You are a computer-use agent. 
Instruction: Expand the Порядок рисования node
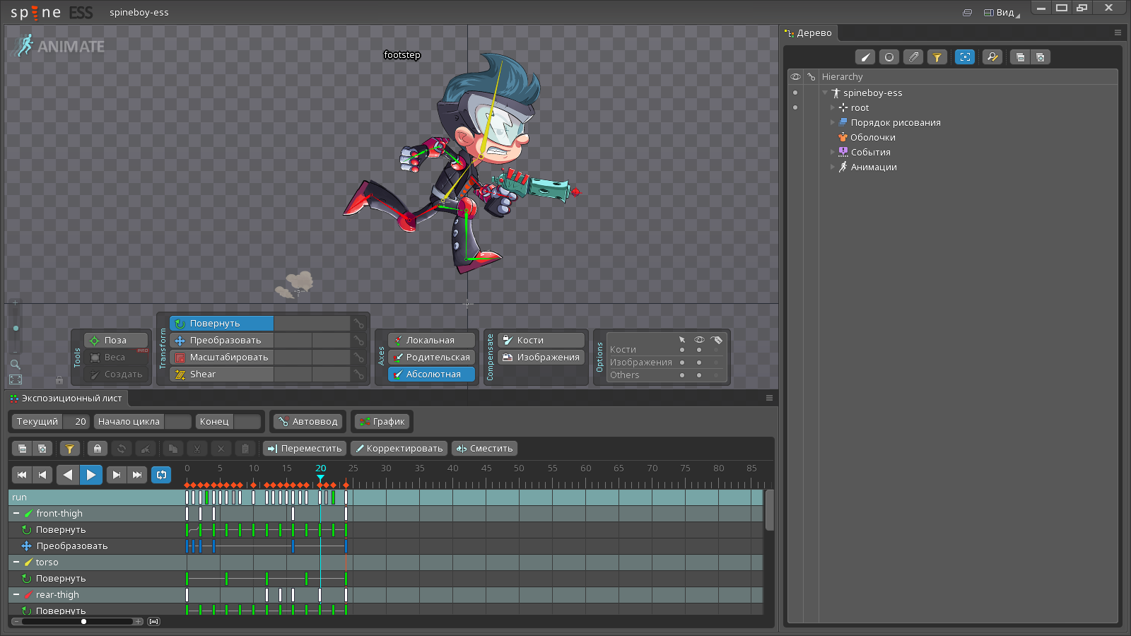tap(832, 123)
